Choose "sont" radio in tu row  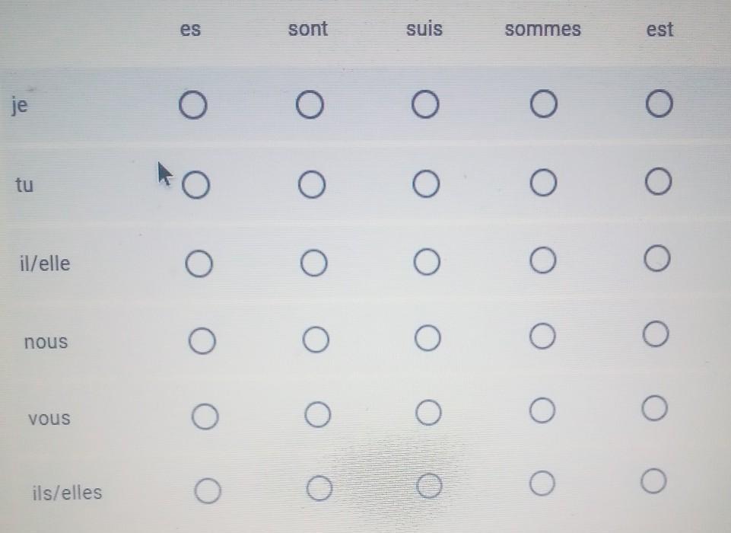pos(311,184)
